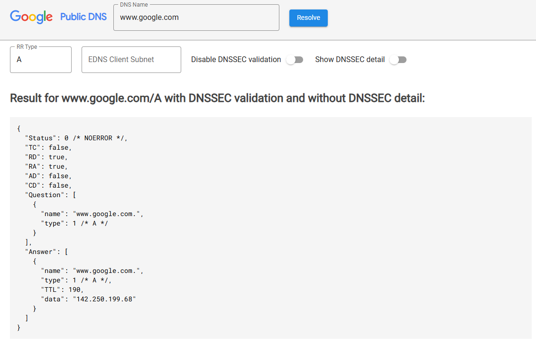Image resolution: width=536 pixels, height=344 pixels.
Task: Toggle Disable DNSSEC validation switch
Action: [295, 60]
